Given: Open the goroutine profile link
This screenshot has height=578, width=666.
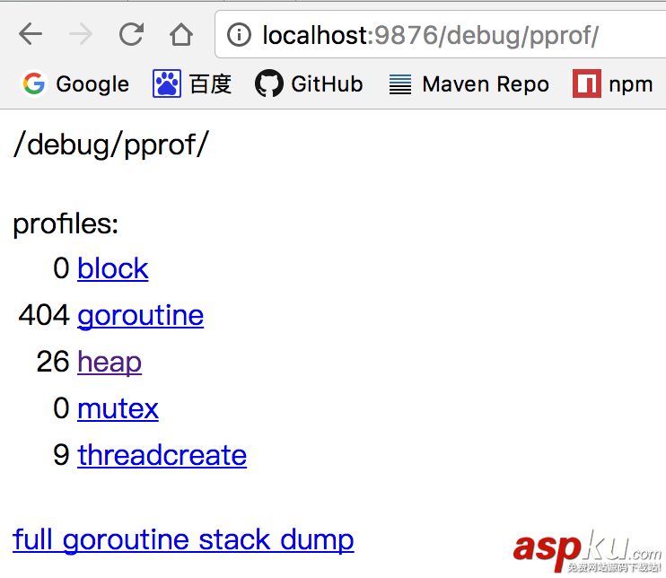Looking at the screenshot, I should [140, 315].
